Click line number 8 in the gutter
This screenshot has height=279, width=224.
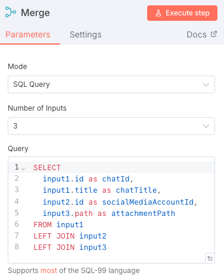(17, 247)
